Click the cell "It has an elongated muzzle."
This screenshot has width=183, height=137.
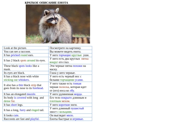(x=25, y=94)
